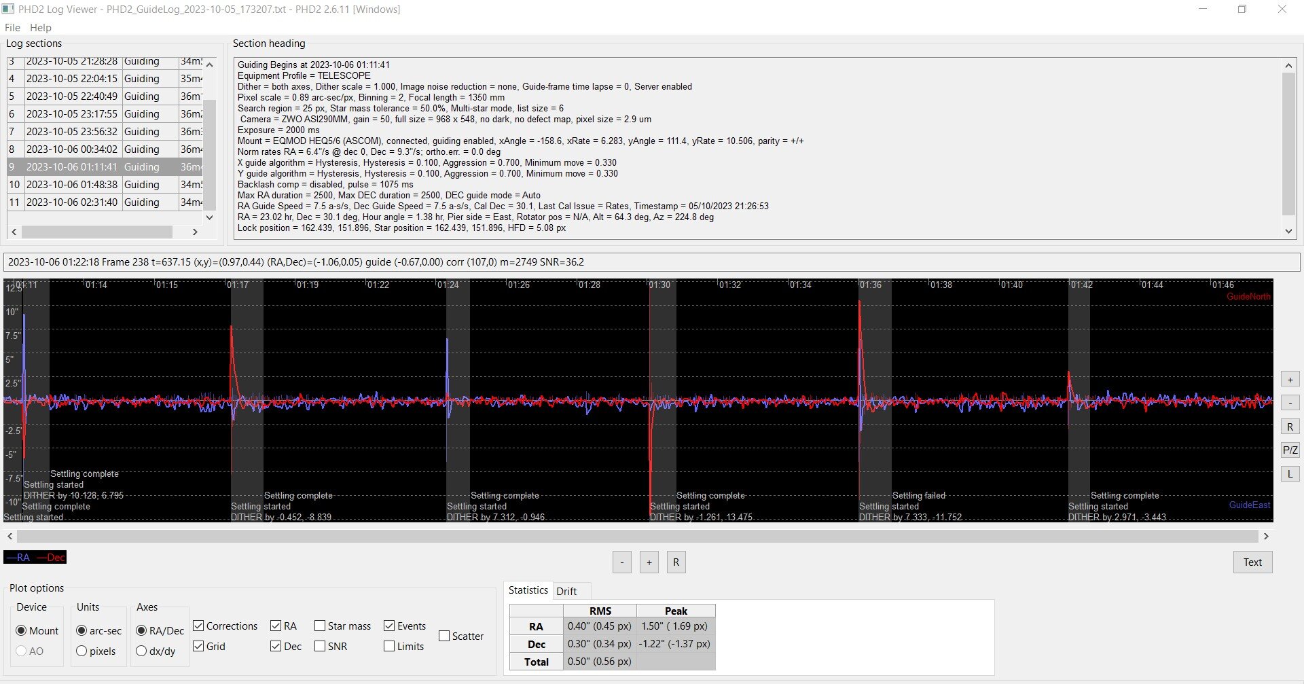Click the Settling failed event label
This screenshot has width=1304, height=684.
(x=918, y=496)
